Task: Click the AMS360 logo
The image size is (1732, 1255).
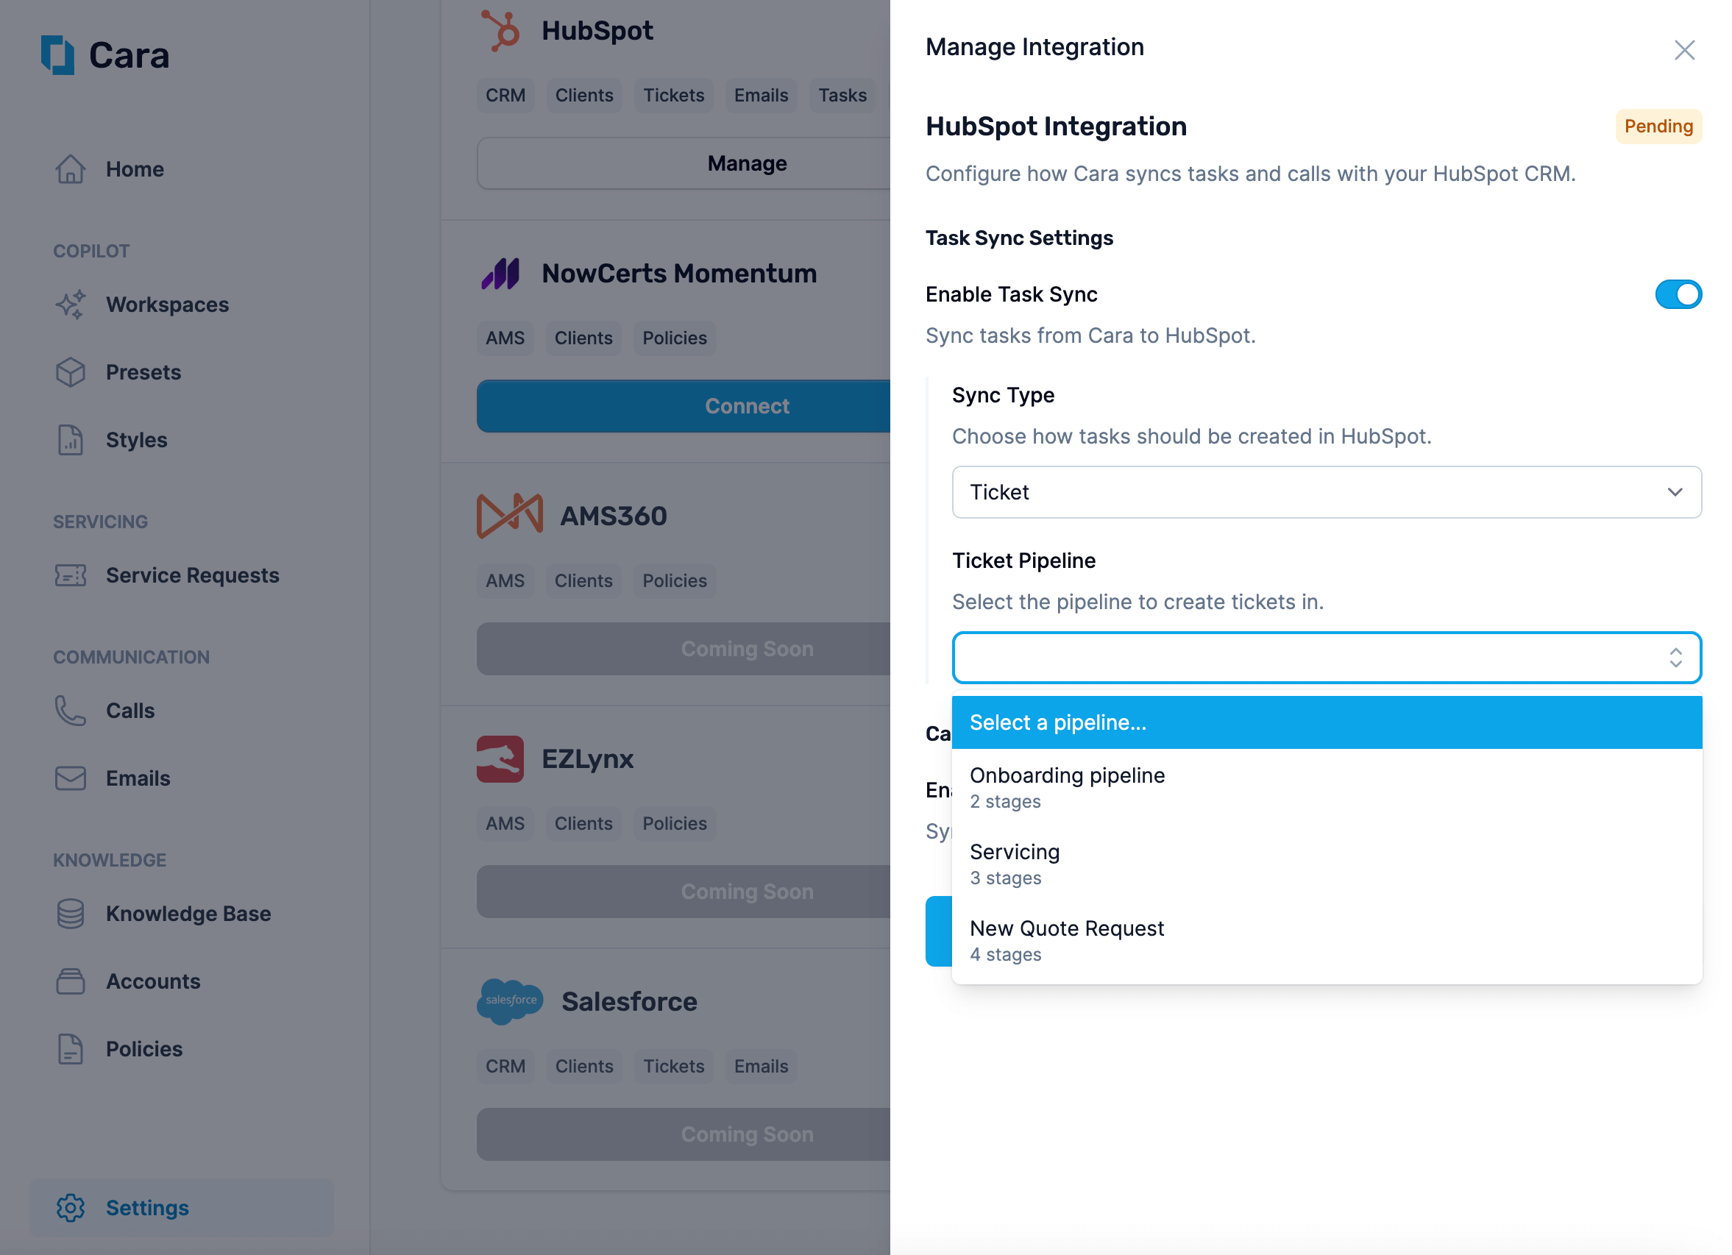Action: (509, 516)
